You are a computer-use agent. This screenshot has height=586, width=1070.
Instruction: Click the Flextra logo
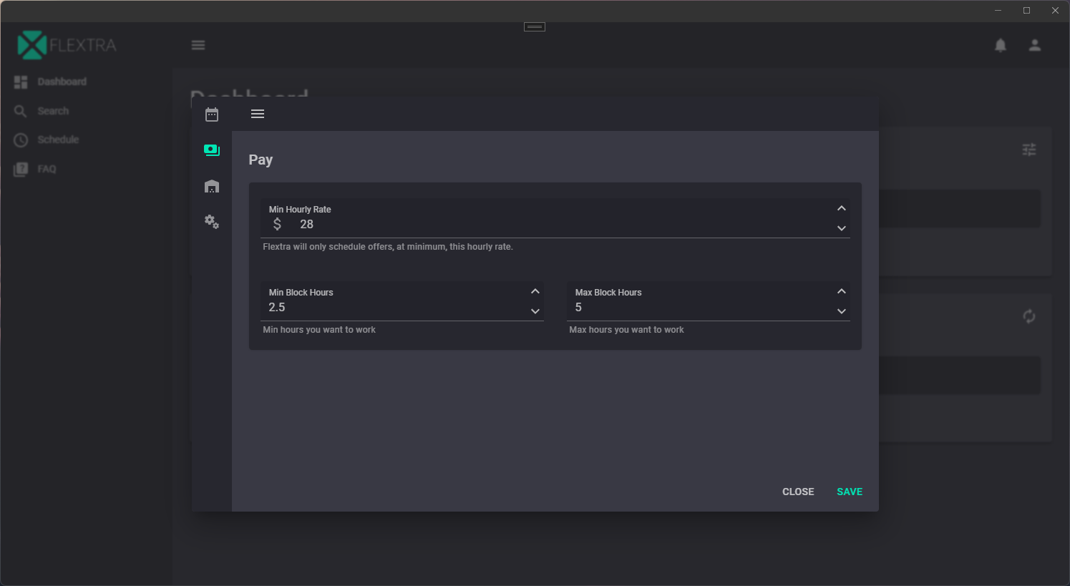pos(67,45)
